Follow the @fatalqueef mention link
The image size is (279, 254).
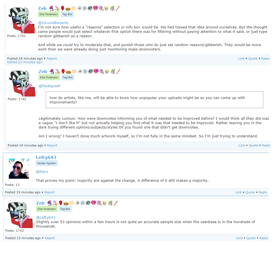click(x=50, y=86)
